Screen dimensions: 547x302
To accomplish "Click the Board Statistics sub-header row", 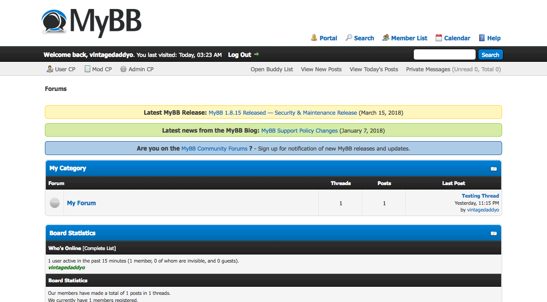I will coord(274,280).
